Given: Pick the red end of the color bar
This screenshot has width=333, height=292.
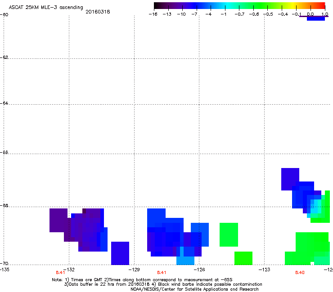Looking at the screenshot, I should pyautogui.click(x=323, y=6).
